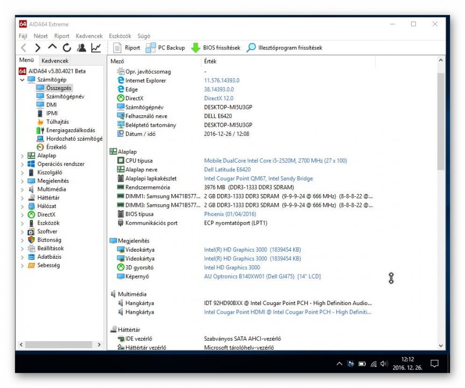This screenshot has height=388, width=465.
Task: Select the Összegzés tree item
Action: [x=58, y=88]
